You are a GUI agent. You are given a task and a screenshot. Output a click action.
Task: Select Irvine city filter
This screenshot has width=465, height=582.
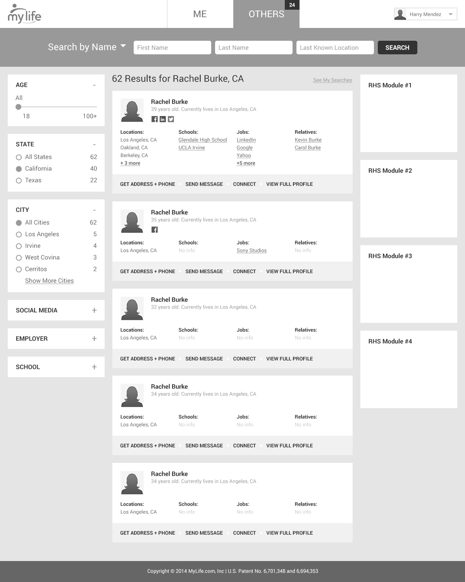[19, 246]
